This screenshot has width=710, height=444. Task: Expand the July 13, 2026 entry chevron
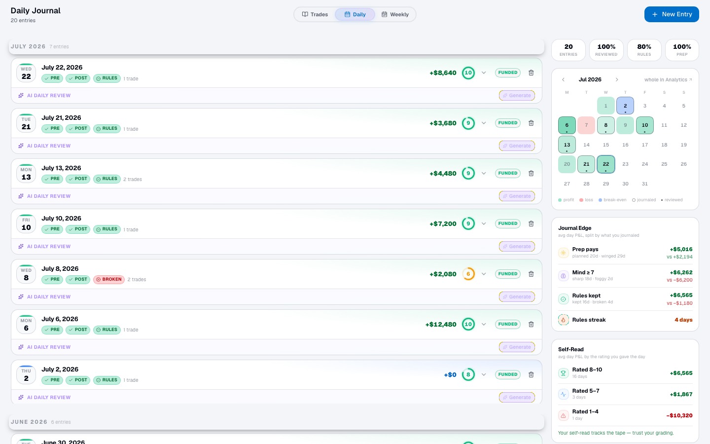484,173
